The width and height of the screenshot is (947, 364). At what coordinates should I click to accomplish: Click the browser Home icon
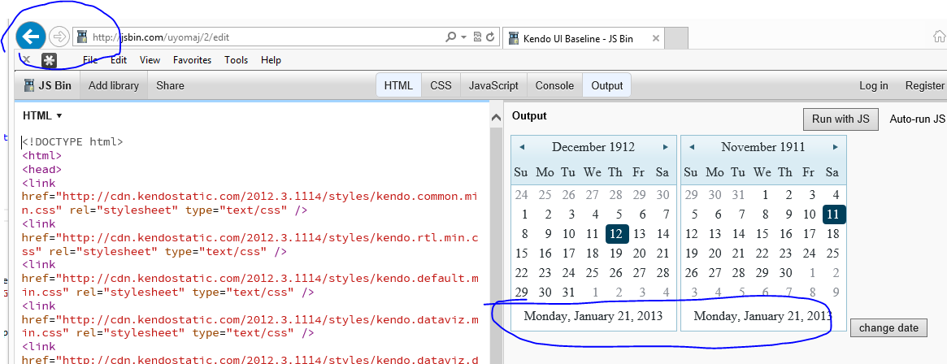[x=939, y=37]
